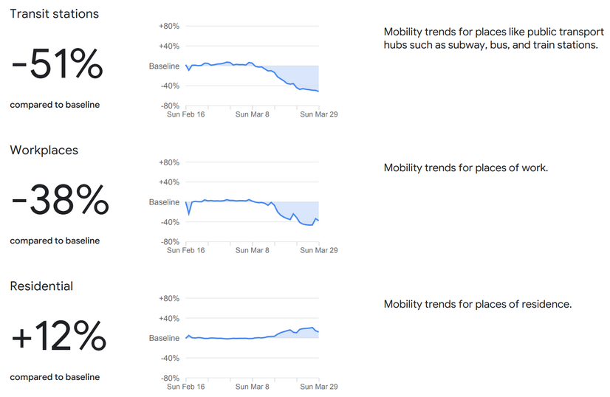
Task: Click 'compared to baseline' under +12%
Action: [55, 377]
